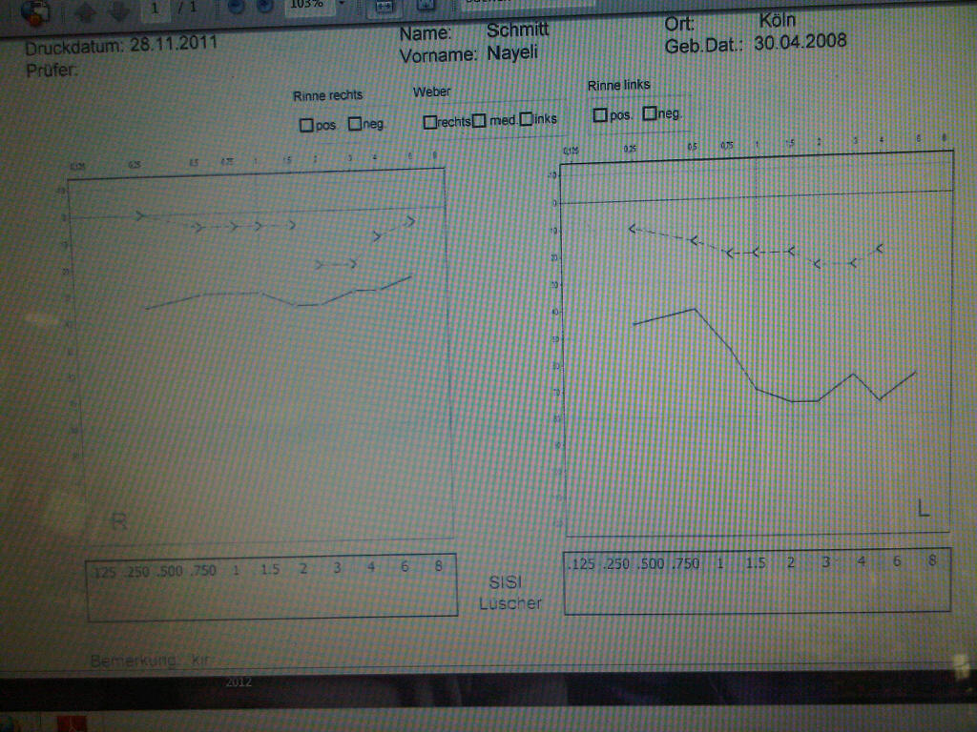Go to previous page using the up arrow
The height and width of the screenshot is (732, 977).
pos(85,10)
